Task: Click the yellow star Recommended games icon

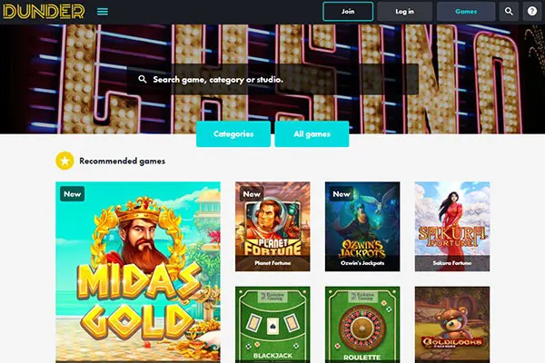Action: tap(64, 161)
